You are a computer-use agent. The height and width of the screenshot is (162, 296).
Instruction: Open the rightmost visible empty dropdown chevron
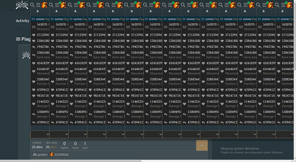[285, 134]
